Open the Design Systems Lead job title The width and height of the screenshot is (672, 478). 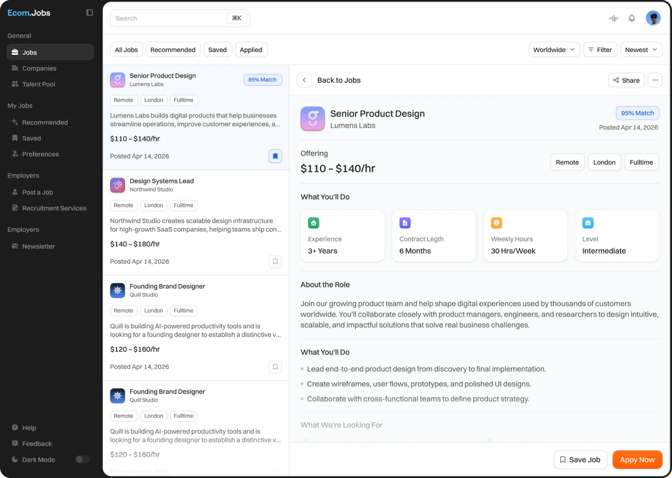162,181
